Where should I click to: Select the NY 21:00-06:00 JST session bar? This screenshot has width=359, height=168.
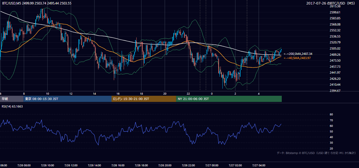(229, 99)
